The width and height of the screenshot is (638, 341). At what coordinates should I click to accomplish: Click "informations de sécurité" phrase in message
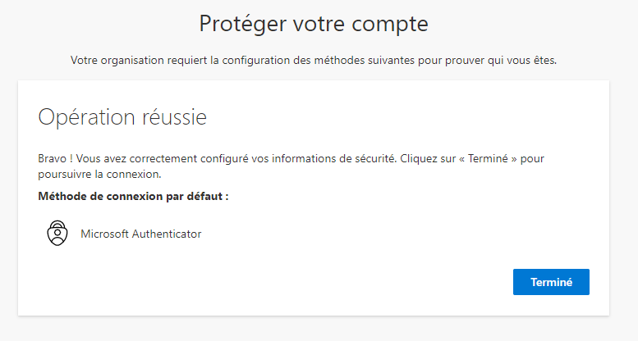pyautogui.click(x=334, y=158)
